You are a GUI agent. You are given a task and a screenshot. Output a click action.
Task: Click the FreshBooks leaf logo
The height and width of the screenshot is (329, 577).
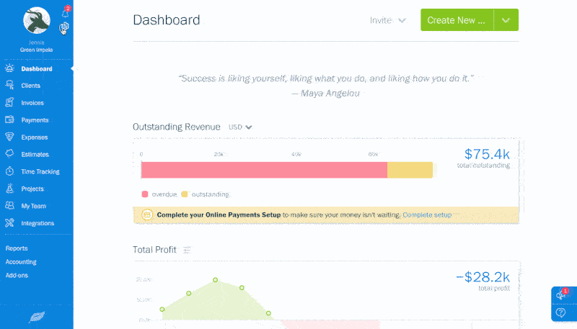tap(36, 317)
